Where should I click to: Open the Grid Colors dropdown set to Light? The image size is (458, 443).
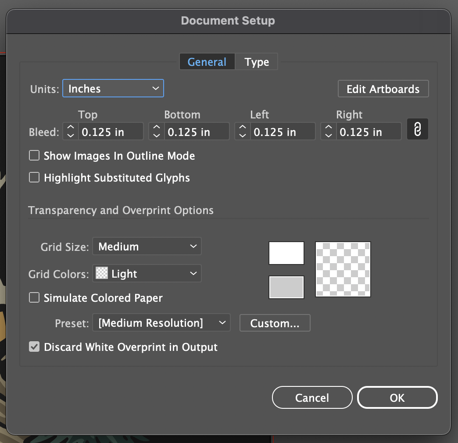[x=147, y=273]
